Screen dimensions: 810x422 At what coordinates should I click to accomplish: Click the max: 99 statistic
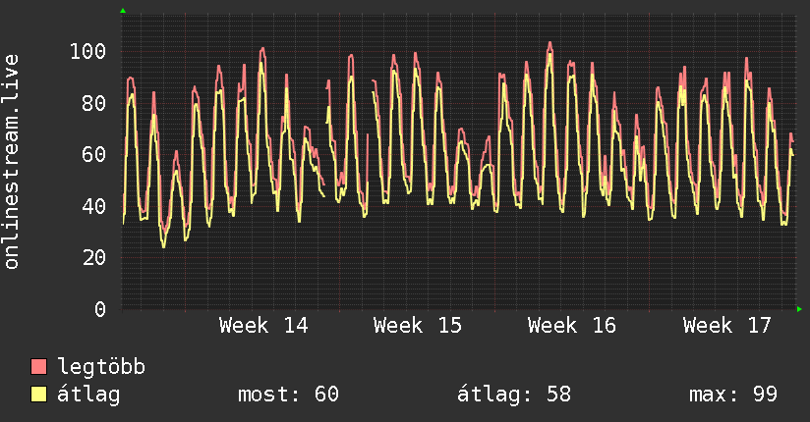(733, 395)
